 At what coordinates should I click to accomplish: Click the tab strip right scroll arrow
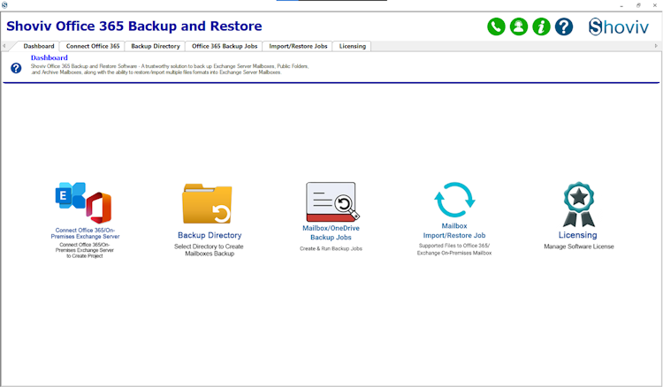click(x=656, y=46)
